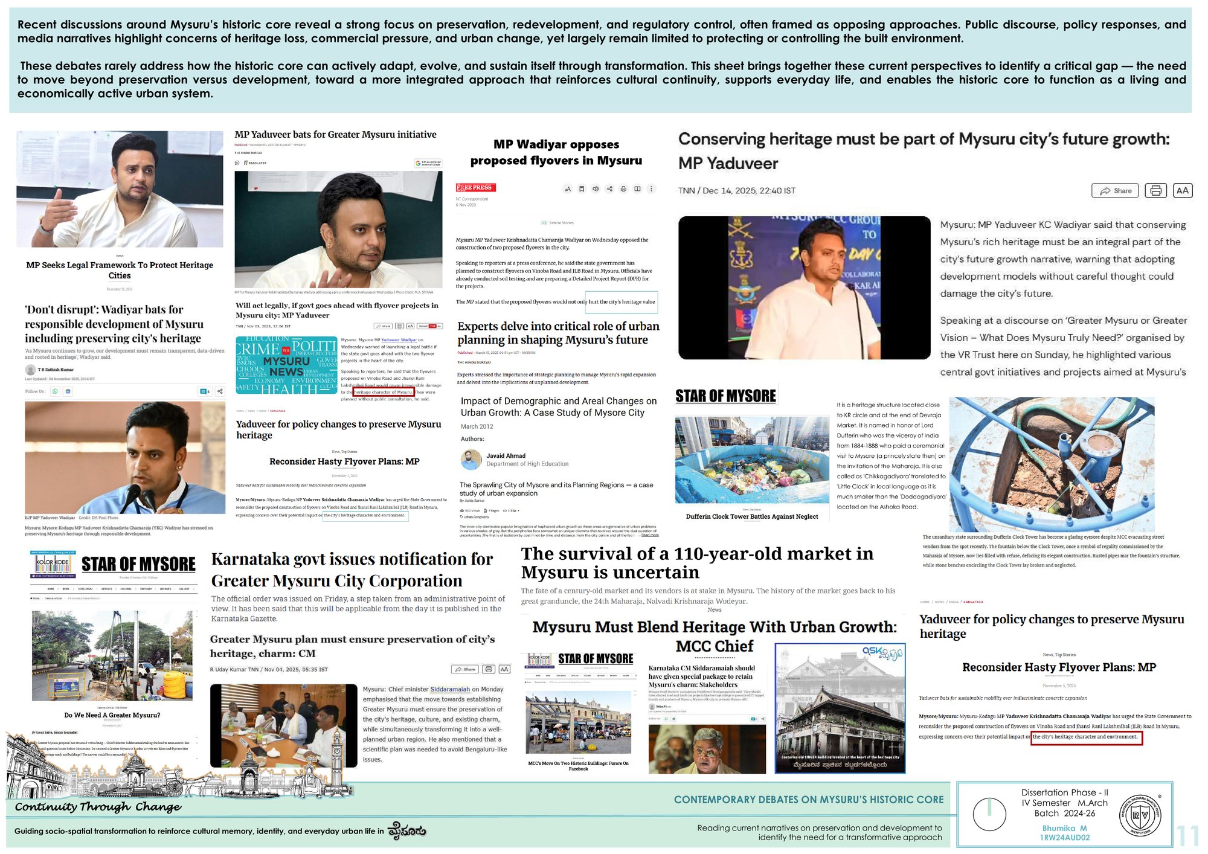Open the comments icon showing 4
Screen dimensions: 1208x854
205,391
